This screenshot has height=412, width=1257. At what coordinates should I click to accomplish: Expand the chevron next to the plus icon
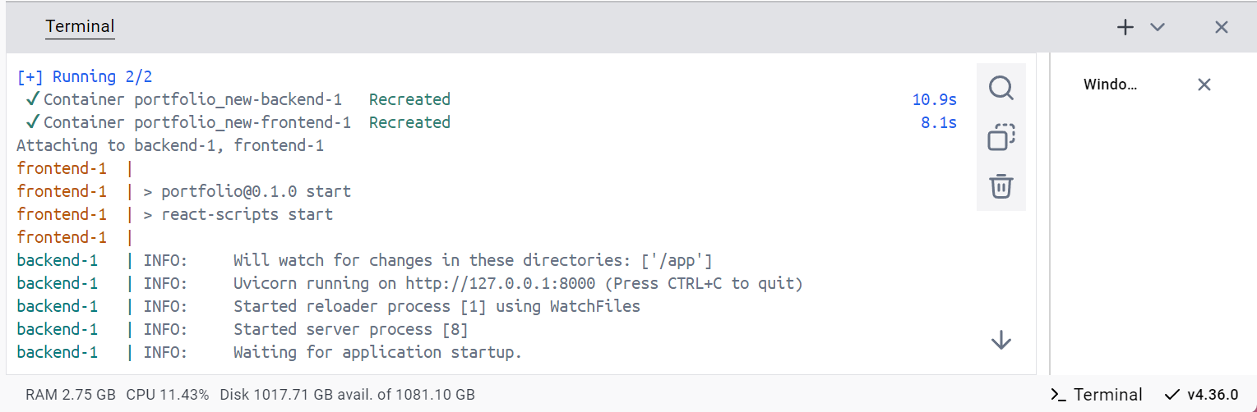pyautogui.click(x=1158, y=27)
